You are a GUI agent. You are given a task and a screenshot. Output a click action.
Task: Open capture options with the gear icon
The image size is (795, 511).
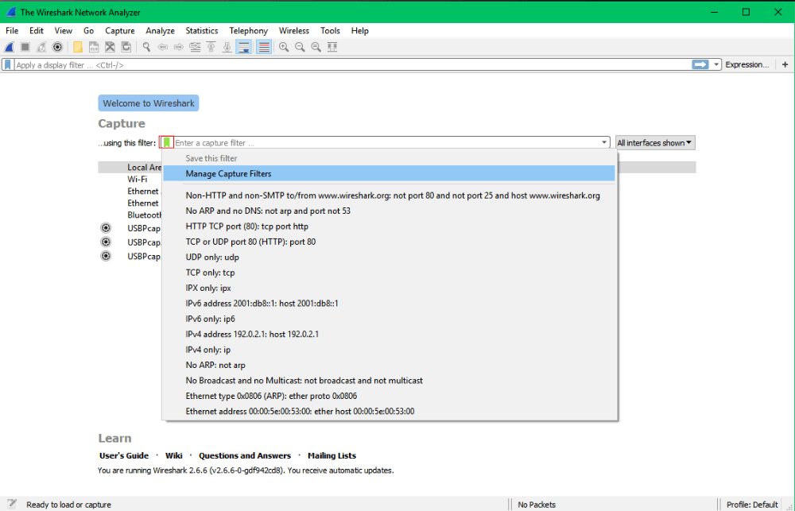tap(56, 47)
